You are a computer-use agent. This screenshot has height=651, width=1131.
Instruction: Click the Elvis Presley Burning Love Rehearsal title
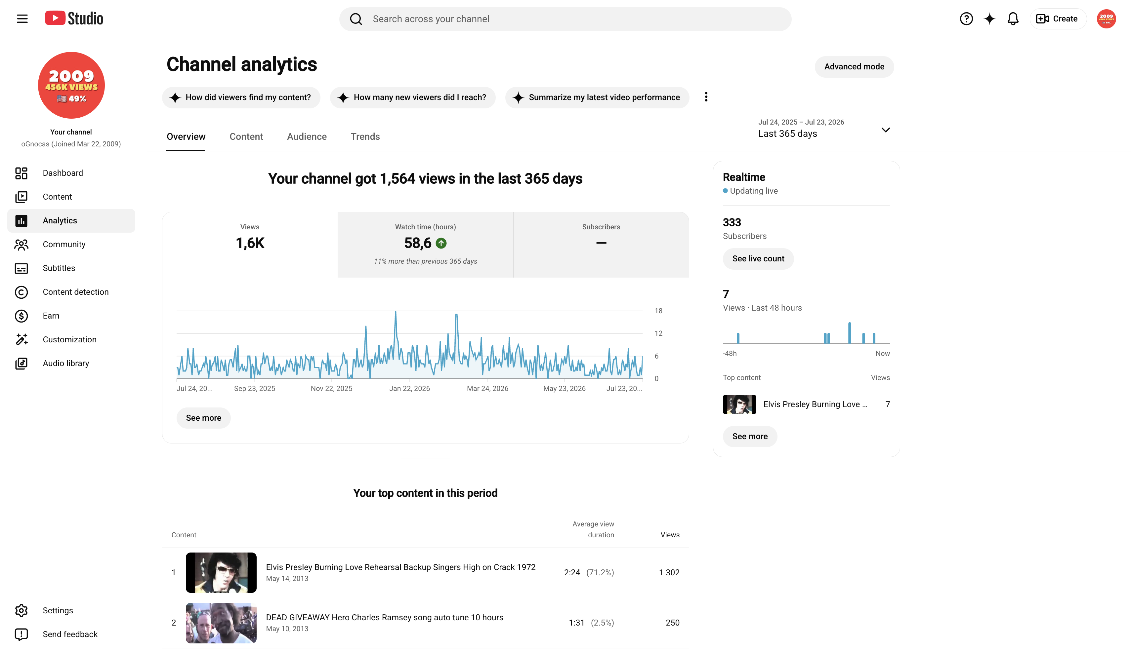click(400, 567)
